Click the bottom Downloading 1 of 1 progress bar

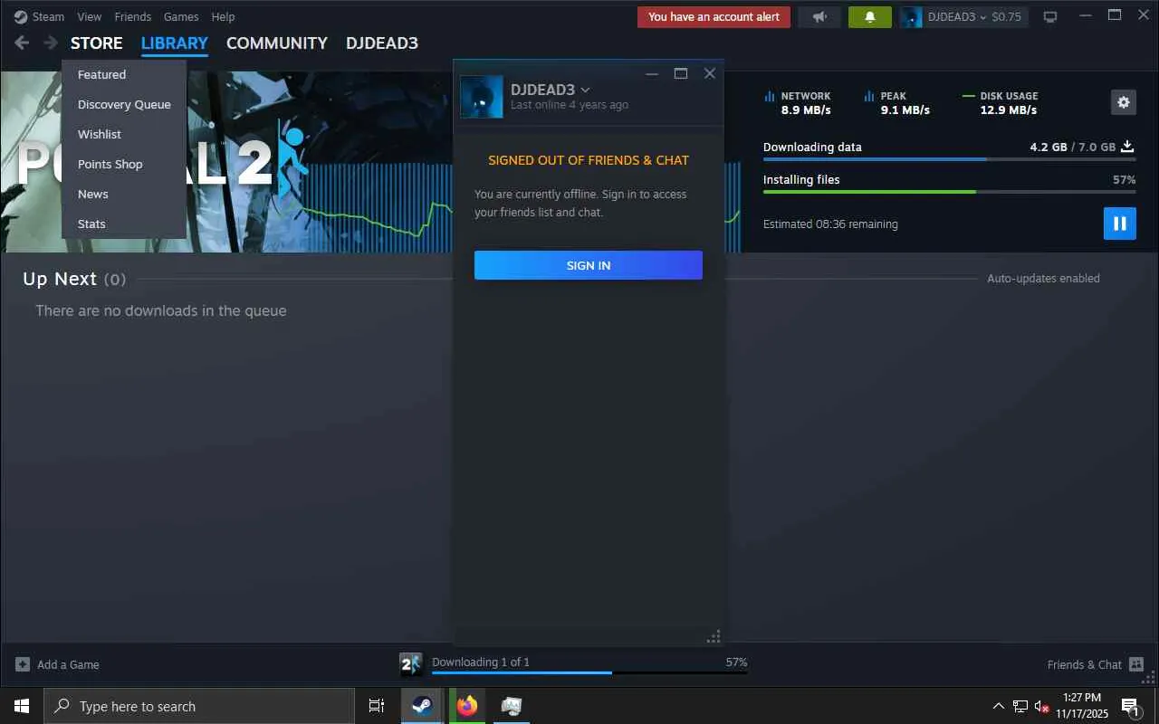(x=589, y=672)
